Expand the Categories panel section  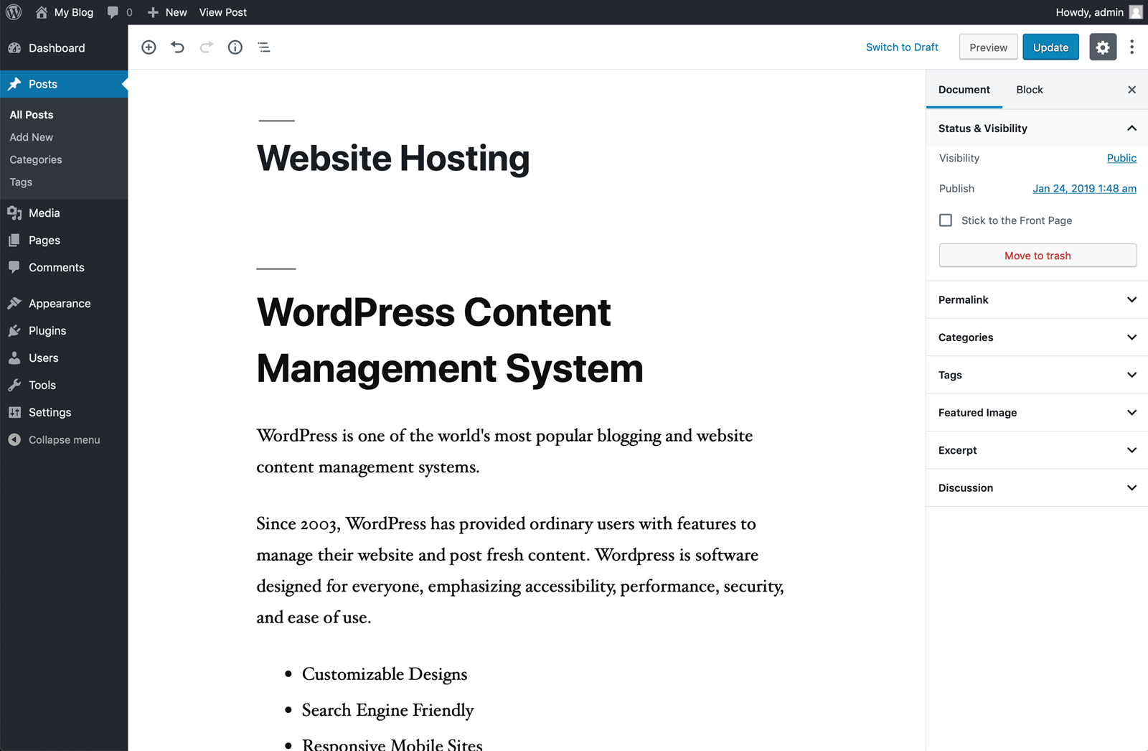(x=1037, y=337)
